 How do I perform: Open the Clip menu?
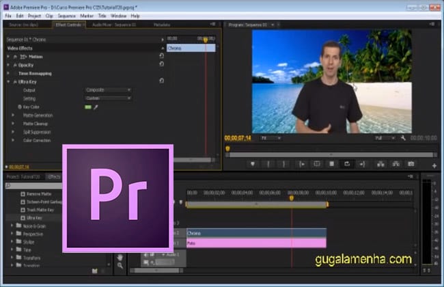(49, 16)
